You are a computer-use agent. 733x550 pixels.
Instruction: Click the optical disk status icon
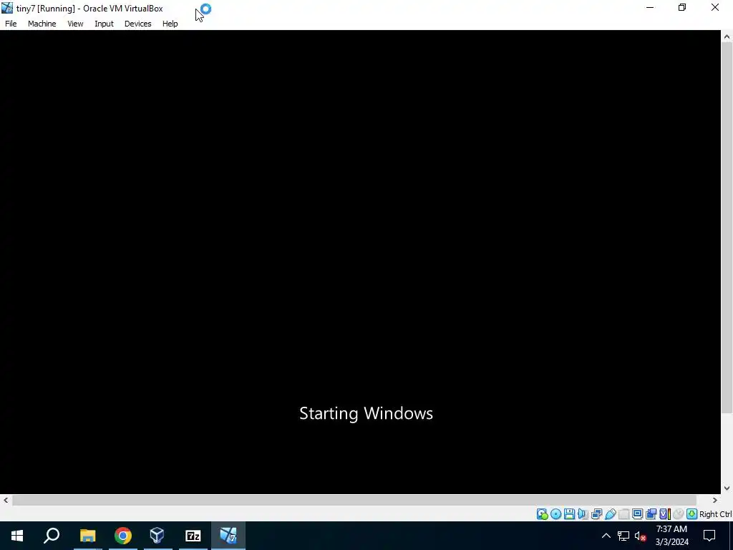(555, 514)
